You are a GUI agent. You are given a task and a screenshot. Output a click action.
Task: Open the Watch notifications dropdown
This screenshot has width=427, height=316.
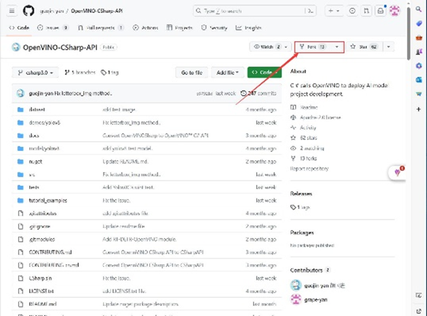pos(270,47)
